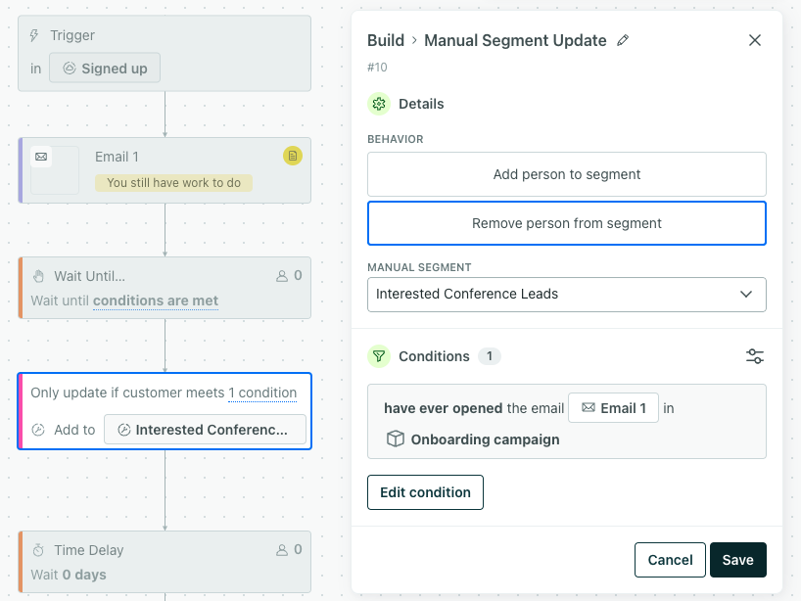This screenshot has height=601, width=801.
Task: Click the Email 1 thumbnail preview
Action: click(x=55, y=170)
